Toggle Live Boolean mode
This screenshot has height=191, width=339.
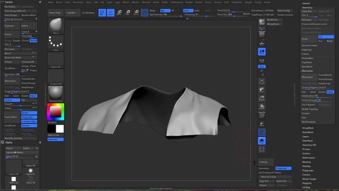click(x=88, y=13)
